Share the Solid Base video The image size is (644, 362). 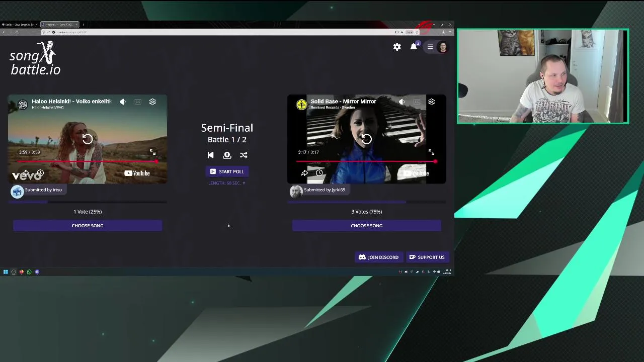tap(304, 173)
